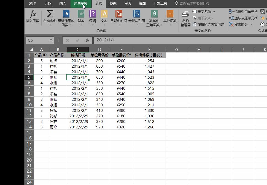
Task: Expand the AutoSum (自动求和) dropdown arrow
Action: tap(50, 25)
